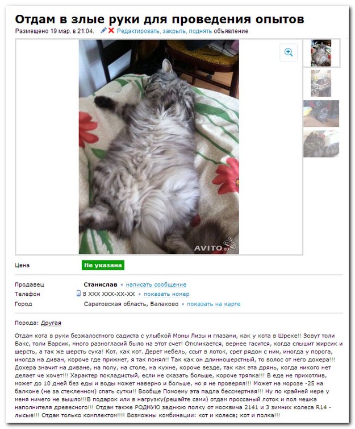Click the 'поднять' link
355x429 pixels.
click(200, 31)
